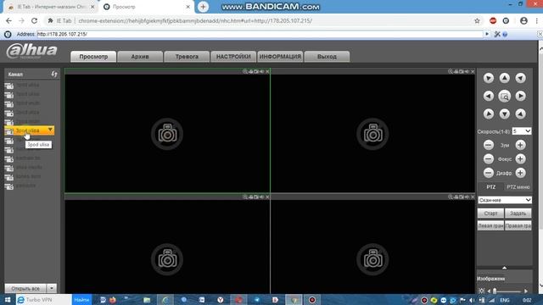Viewport: 543px width, 305px height.
Task: Take snapshot in the top-right video pane
Action: (x=462, y=71)
